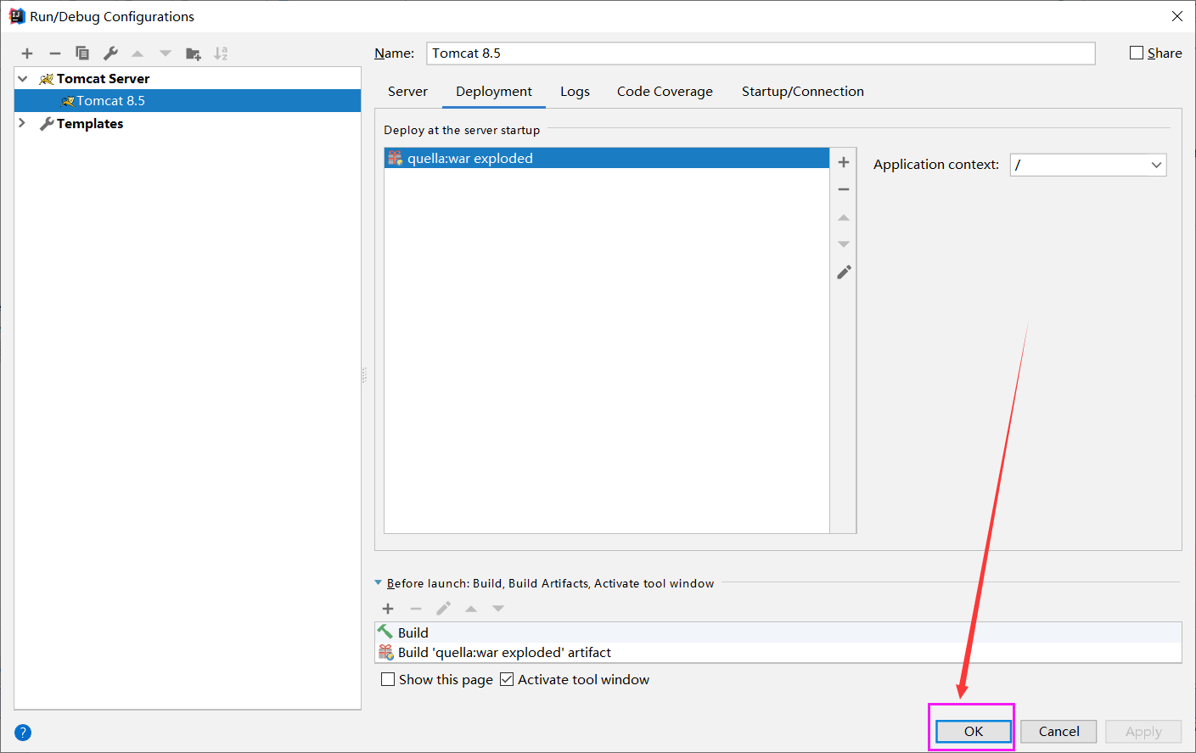
Task: Add a new run configuration
Action: point(26,53)
